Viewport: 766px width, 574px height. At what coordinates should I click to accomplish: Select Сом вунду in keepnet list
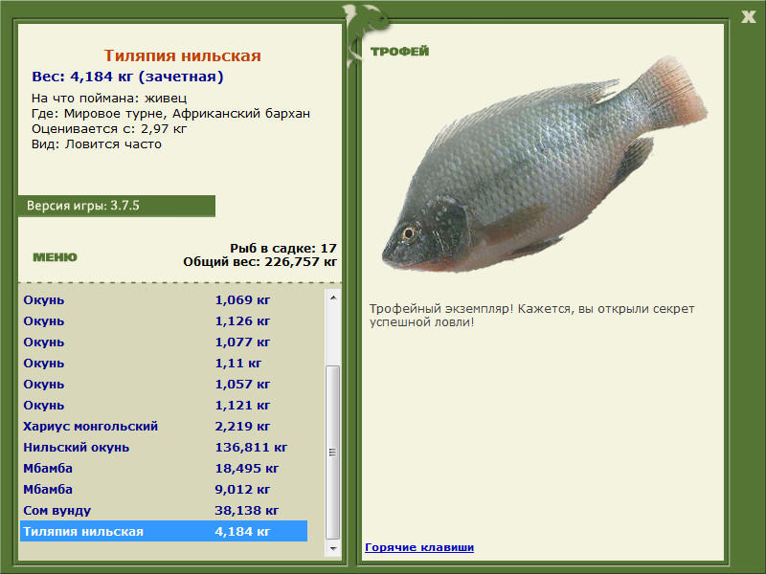point(164,511)
